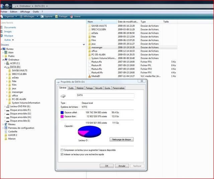
Task: Open the Images favorite link
Action: coord(8,31)
